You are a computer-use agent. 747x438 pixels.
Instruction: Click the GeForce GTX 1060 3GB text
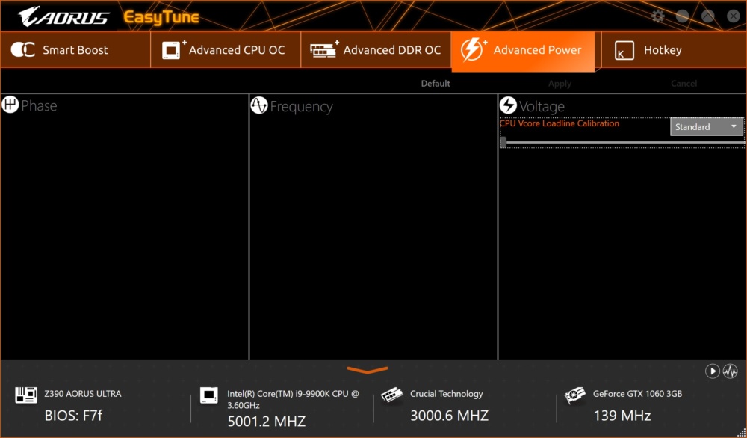pyautogui.click(x=637, y=394)
